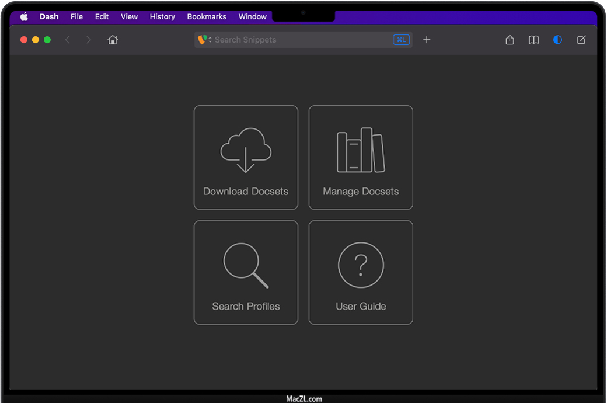This screenshot has height=403, width=607.
Task: Go forward with the right chevron
Action: click(x=89, y=40)
